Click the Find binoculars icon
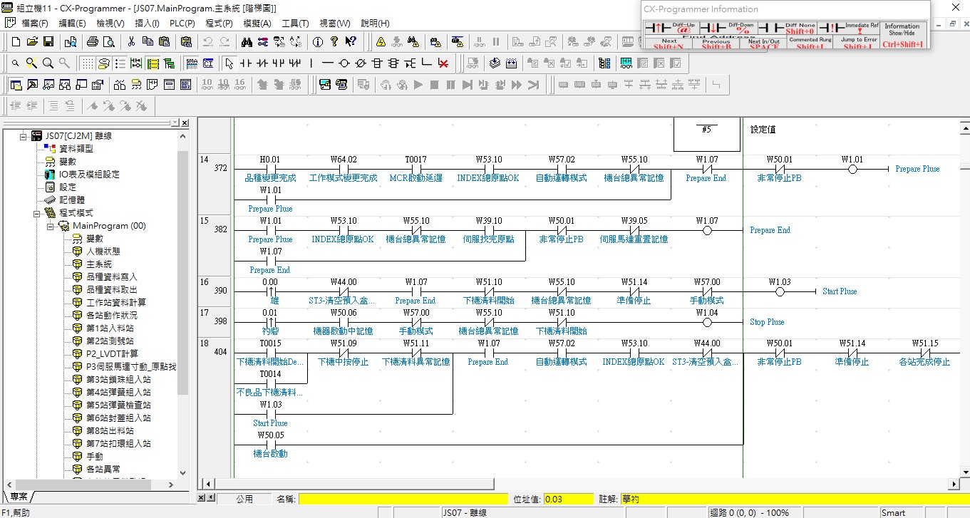This screenshot has height=518, width=970. tap(247, 42)
